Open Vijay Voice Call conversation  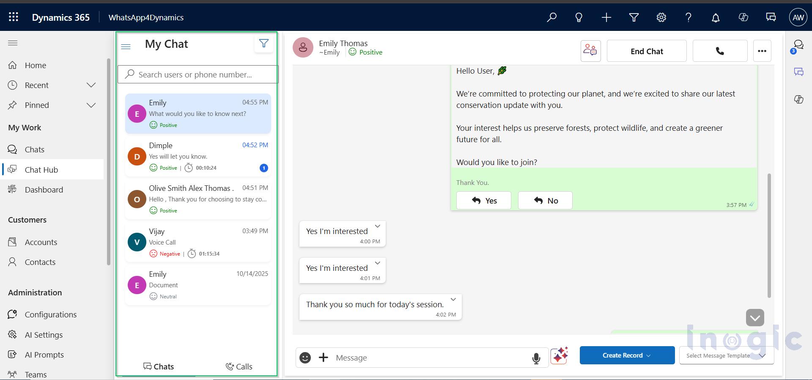[x=198, y=242]
